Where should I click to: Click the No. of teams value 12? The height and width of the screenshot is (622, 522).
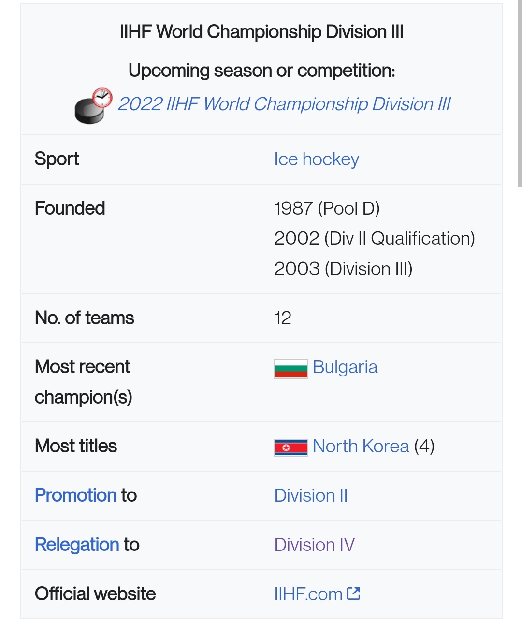[x=283, y=318]
